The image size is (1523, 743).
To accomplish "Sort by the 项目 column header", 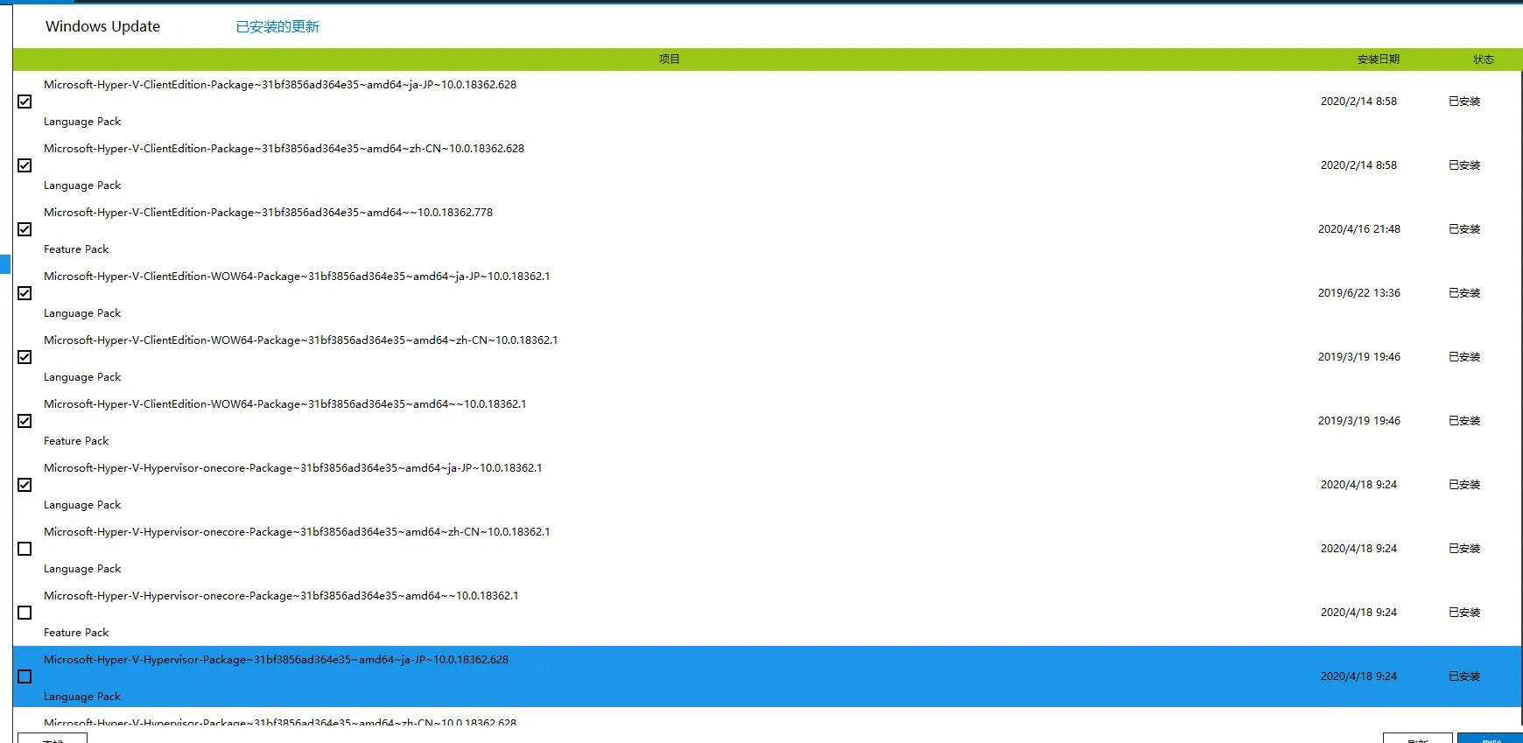I will [670, 60].
